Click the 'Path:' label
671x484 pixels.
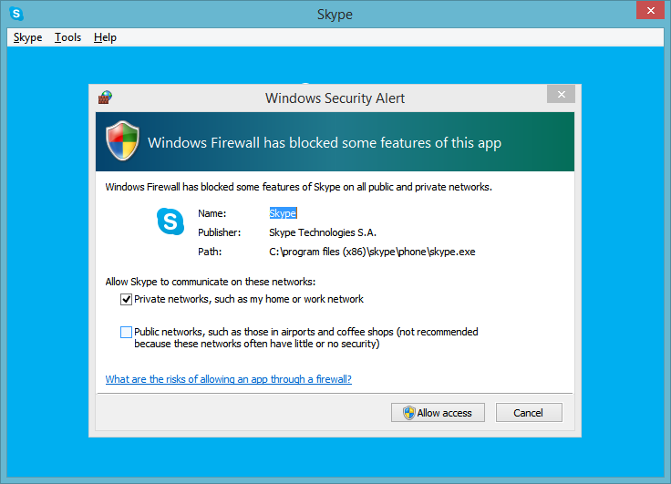pos(210,252)
